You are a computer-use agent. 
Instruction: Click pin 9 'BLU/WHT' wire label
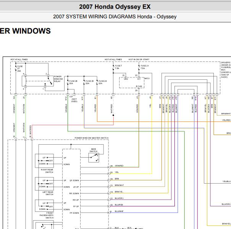[x=119, y=211]
